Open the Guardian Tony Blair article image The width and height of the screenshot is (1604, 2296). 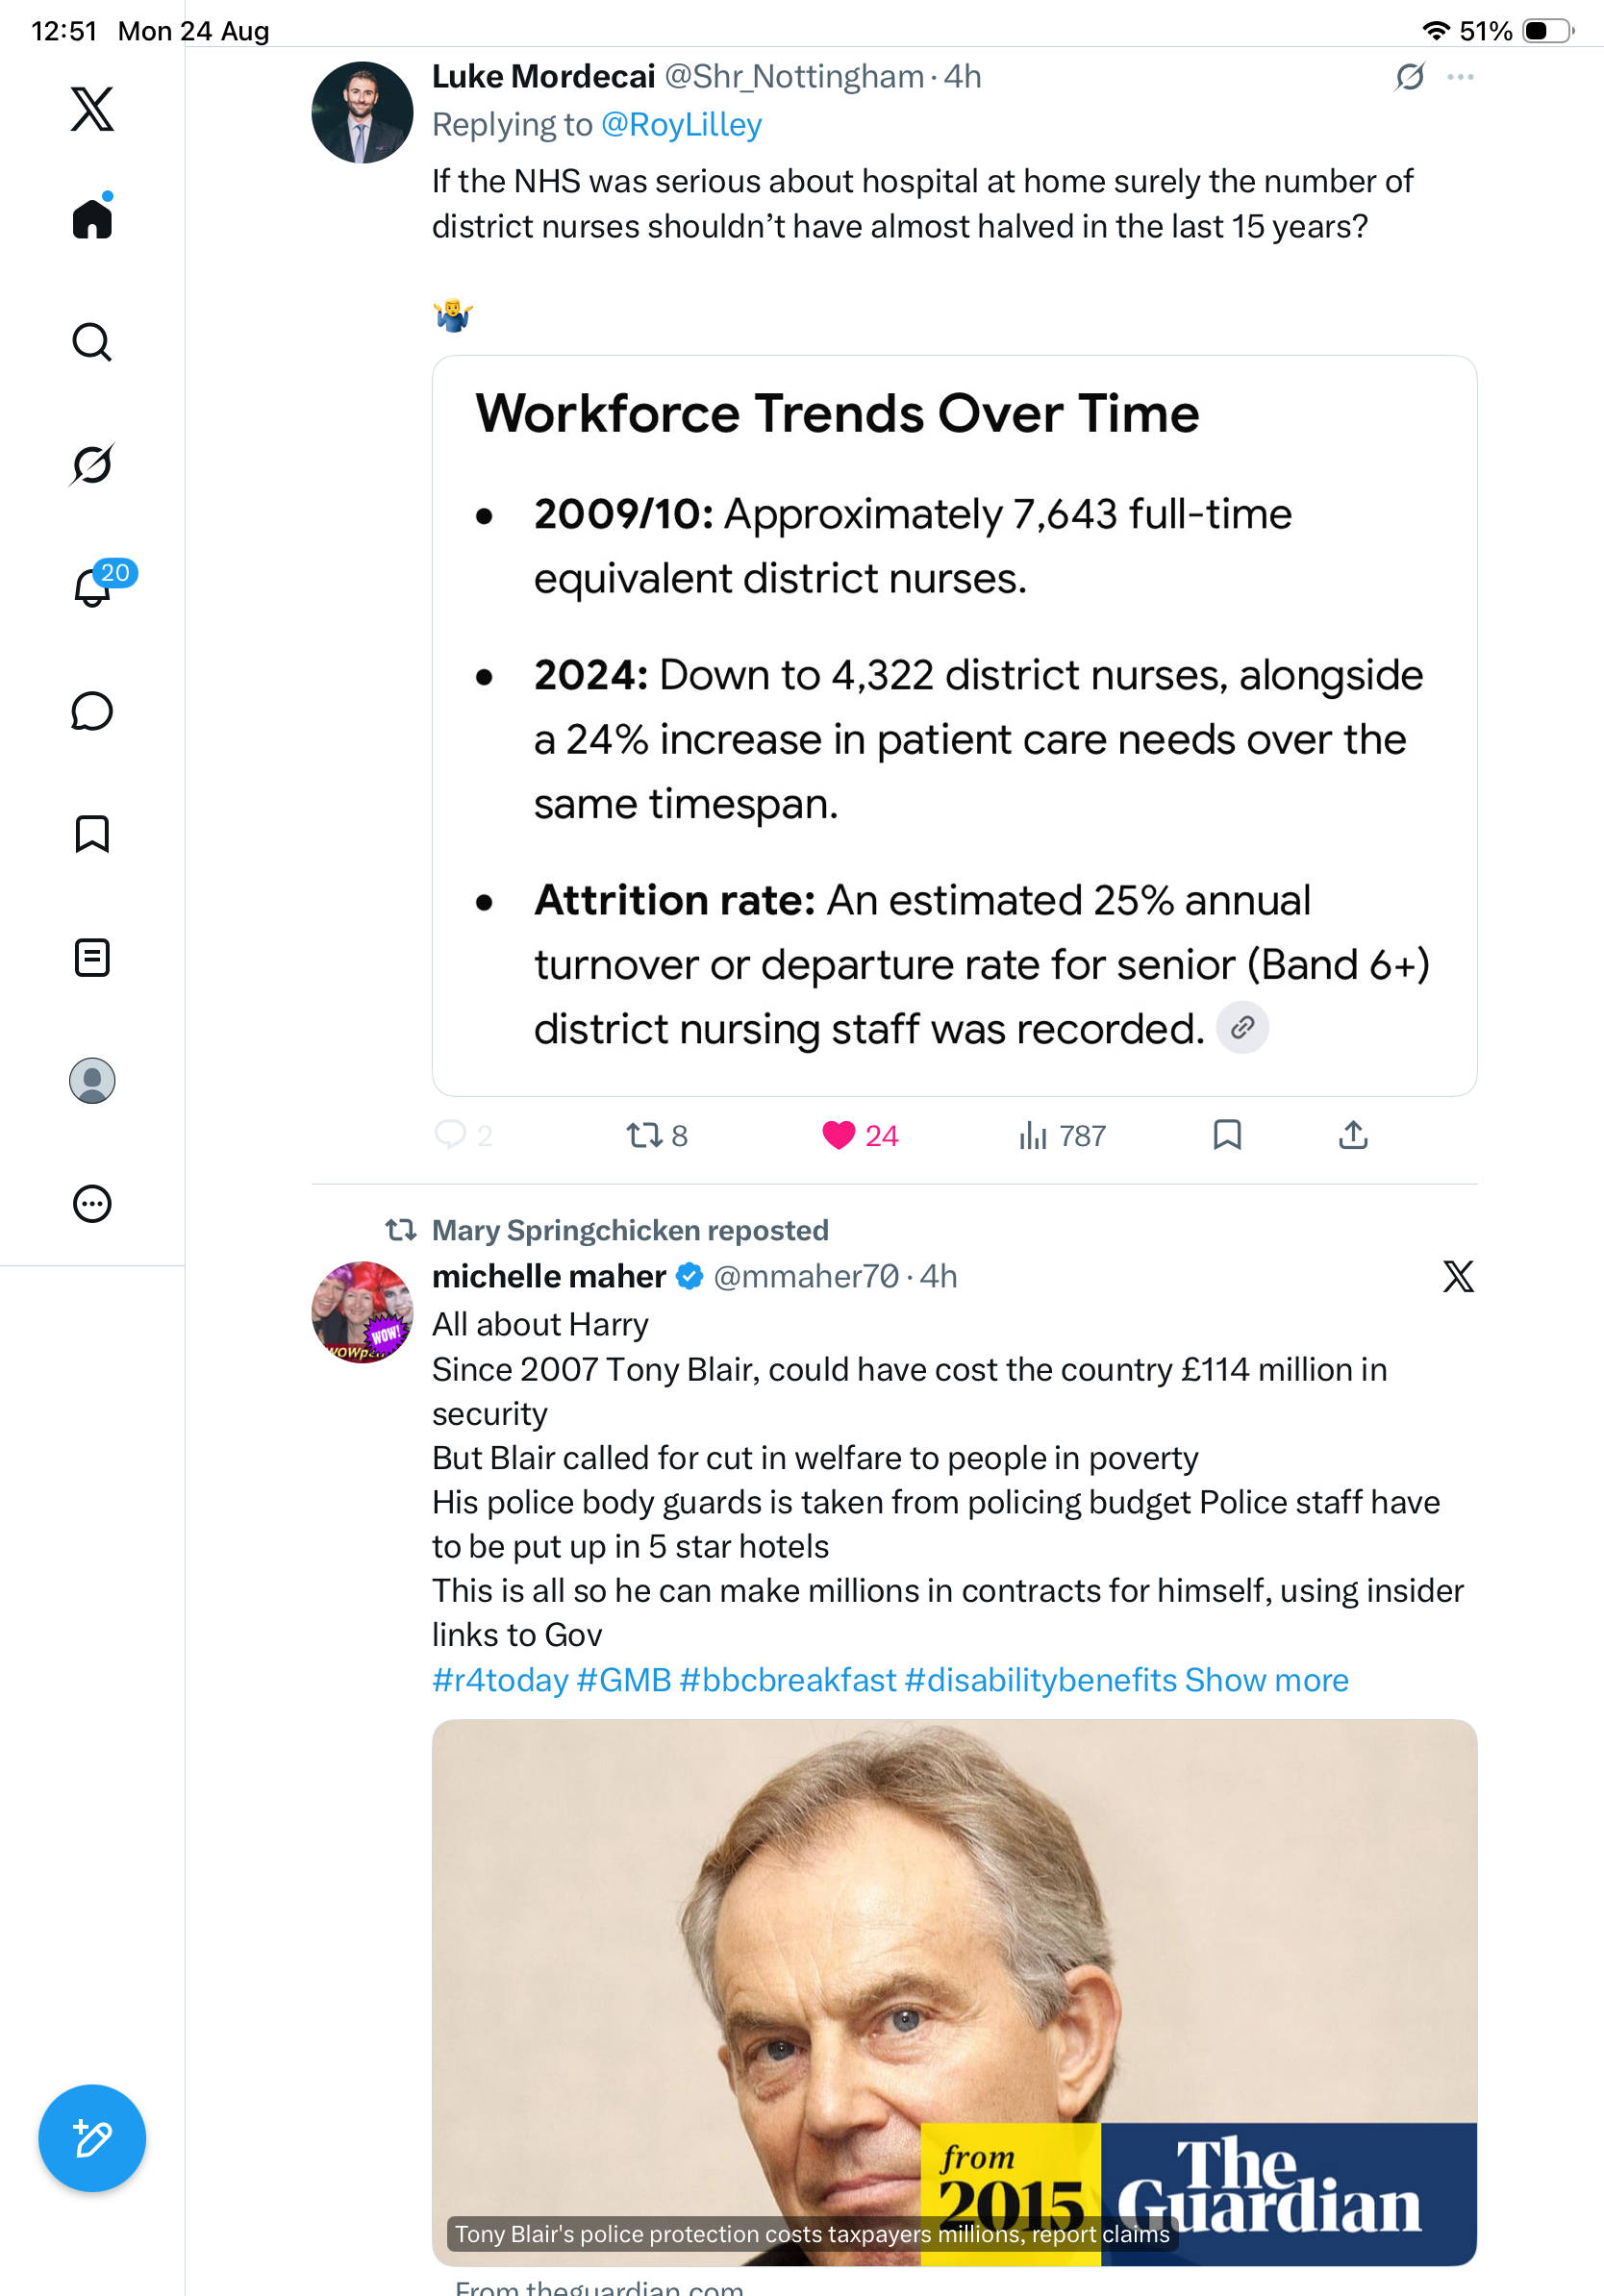click(954, 1992)
